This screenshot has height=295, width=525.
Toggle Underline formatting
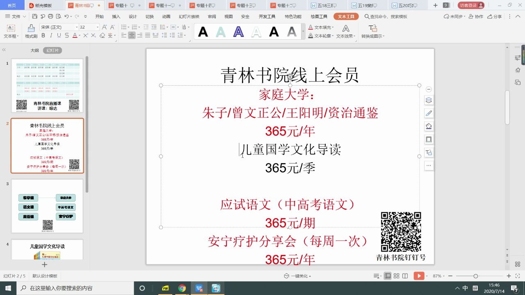pyautogui.click(x=59, y=36)
